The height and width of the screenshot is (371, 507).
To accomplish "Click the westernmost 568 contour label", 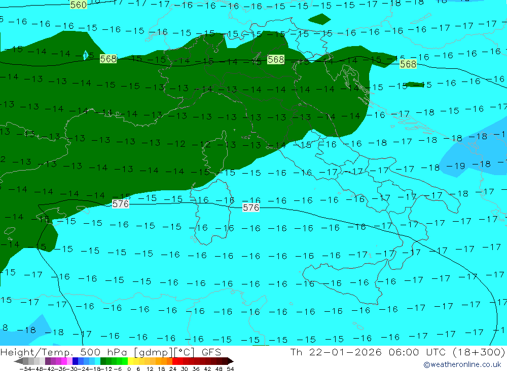I will (108, 59).
